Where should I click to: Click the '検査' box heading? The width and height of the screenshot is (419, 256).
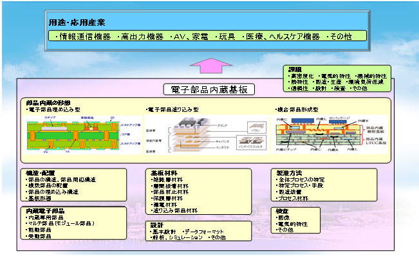click(x=282, y=211)
